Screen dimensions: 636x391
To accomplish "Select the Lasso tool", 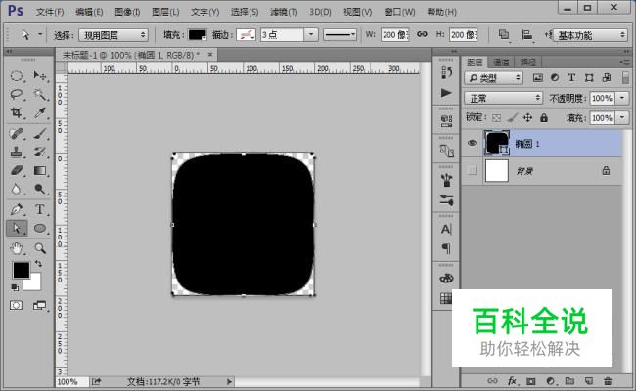I will [x=17, y=95].
